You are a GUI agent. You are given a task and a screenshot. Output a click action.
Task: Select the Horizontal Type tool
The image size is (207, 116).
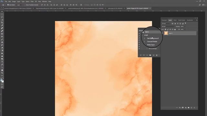[2, 62]
